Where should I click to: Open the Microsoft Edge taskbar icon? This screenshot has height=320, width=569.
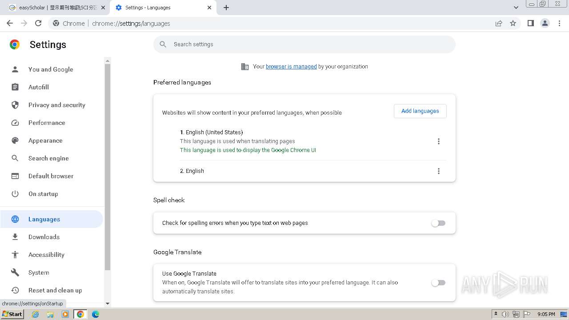coord(95,314)
